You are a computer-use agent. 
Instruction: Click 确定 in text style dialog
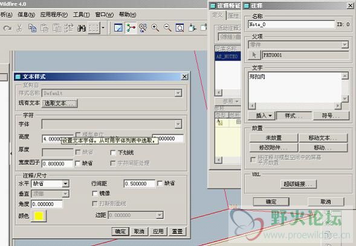click(x=120, y=231)
